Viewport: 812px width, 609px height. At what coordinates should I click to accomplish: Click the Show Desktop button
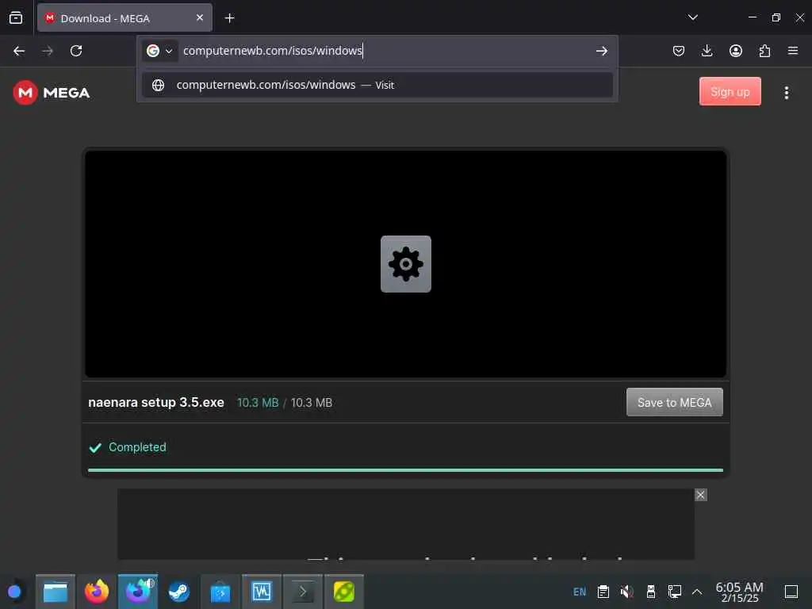(x=791, y=592)
